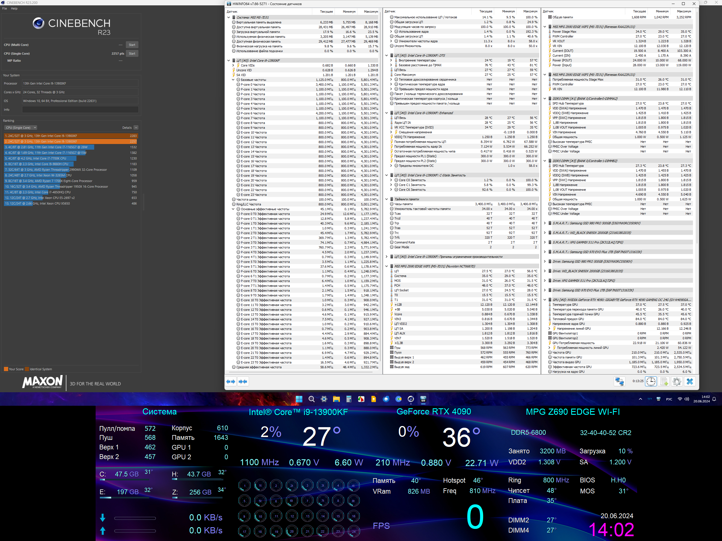The width and height of the screenshot is (722, 541).
Task: Expand S.M.A.R.T. Samsung SSD 980 PRO section
Action: [545, 223]
